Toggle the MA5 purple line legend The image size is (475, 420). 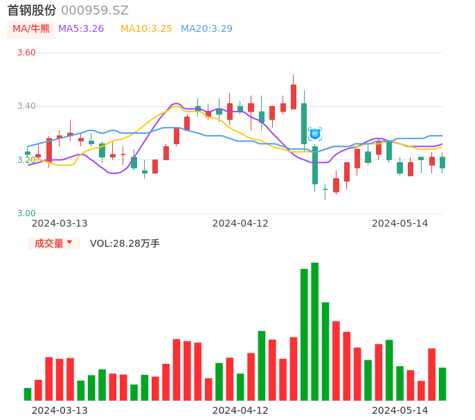(81, 28)
